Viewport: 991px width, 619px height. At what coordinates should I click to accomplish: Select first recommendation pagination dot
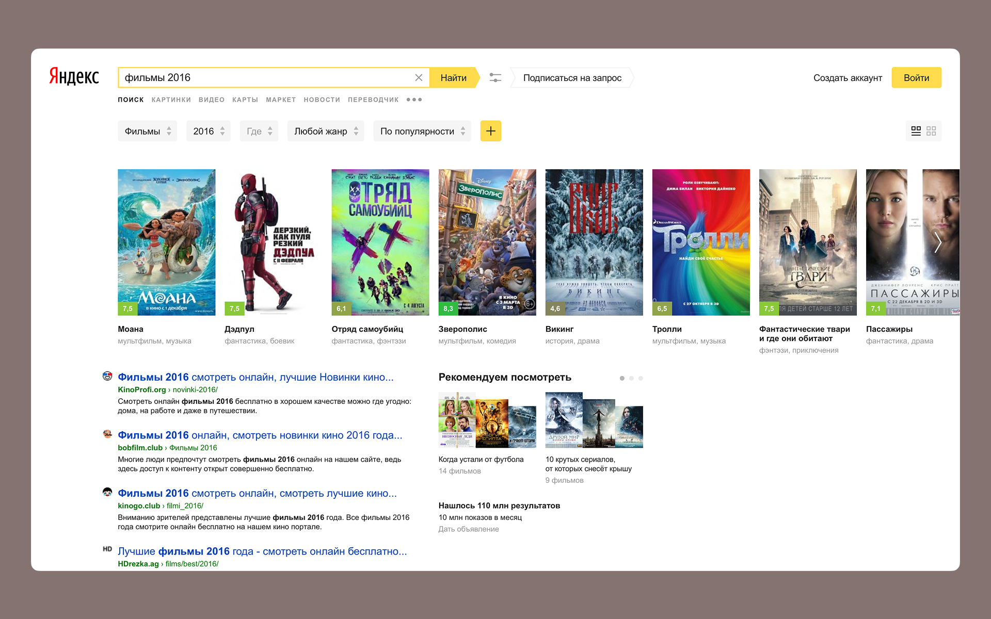pos(622,378)
